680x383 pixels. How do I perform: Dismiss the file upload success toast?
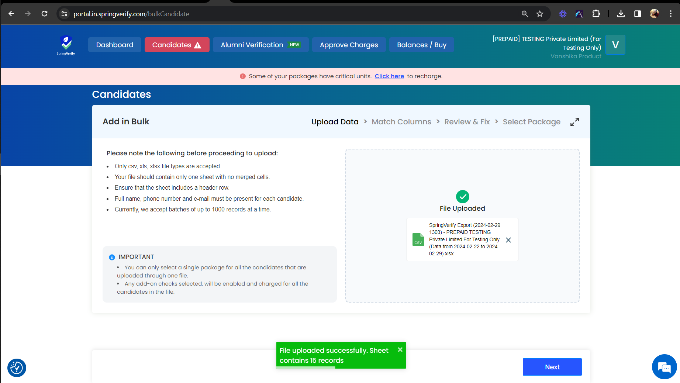[400, 349]
